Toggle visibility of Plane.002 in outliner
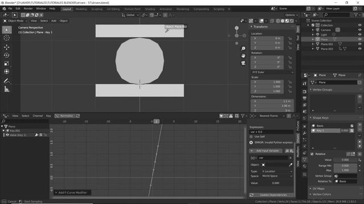The width and height of the screenshot is (364, 204). tap(359, 44)
